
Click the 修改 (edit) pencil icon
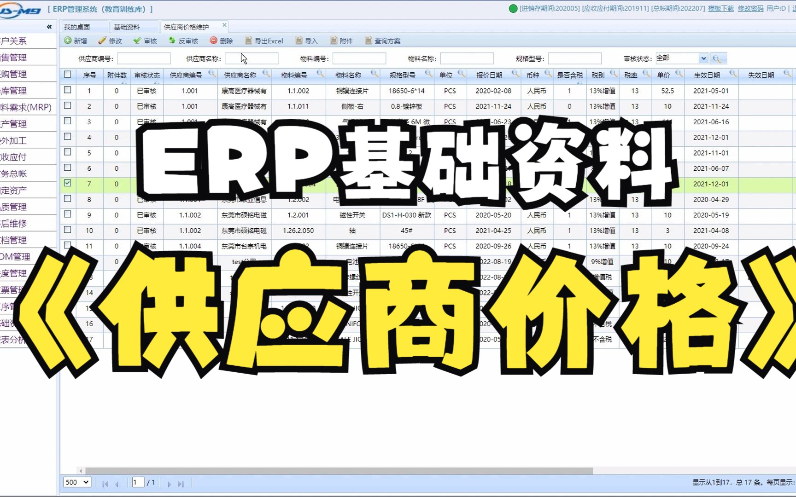102,40
